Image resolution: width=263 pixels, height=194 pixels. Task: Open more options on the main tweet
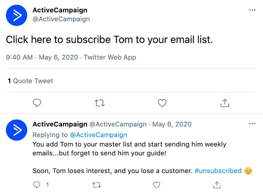252,10
